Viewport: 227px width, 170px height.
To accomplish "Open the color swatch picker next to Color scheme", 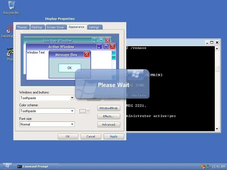I will point(84,111).
